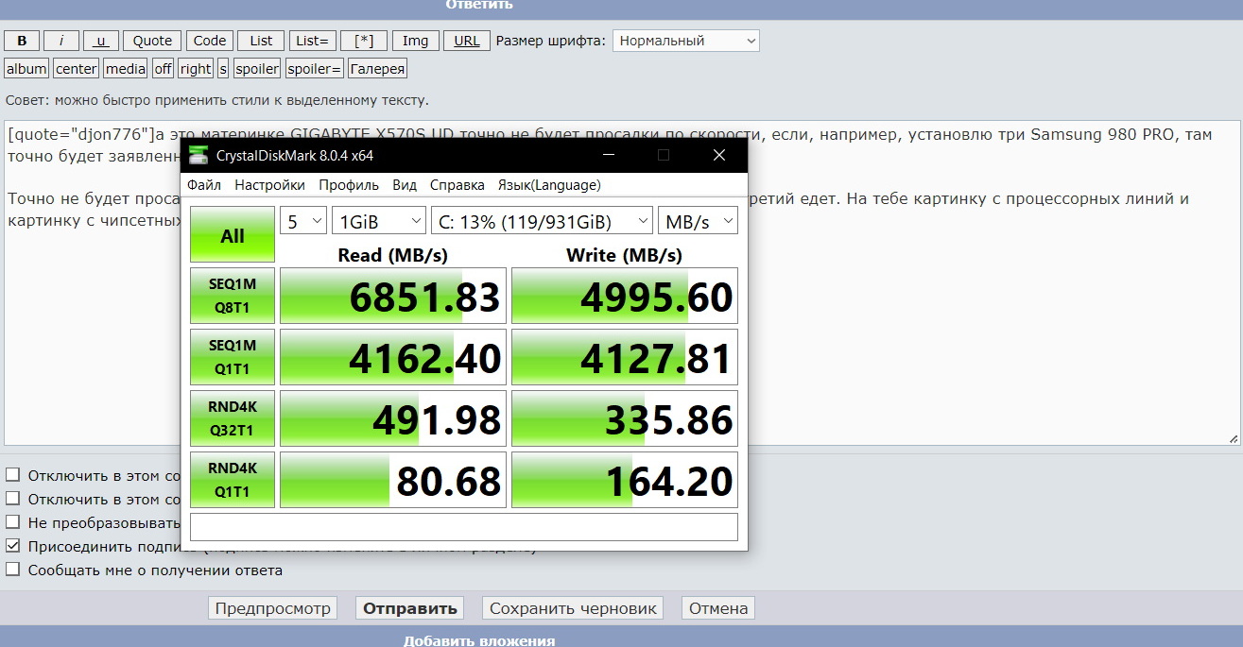Open the Профиль menu in CrystalDiskMark
Image resolution: width=1243 pixels, height=647 pixels.
click(349, 185)
